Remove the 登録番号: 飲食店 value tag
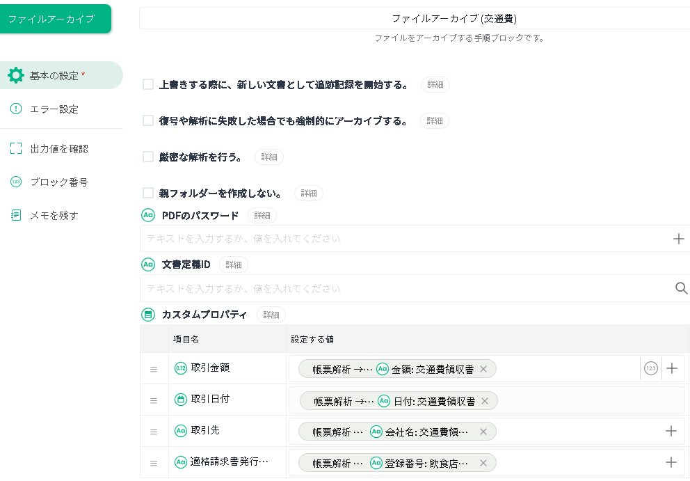Screen dimensions: 690x481 pos(483,463)
